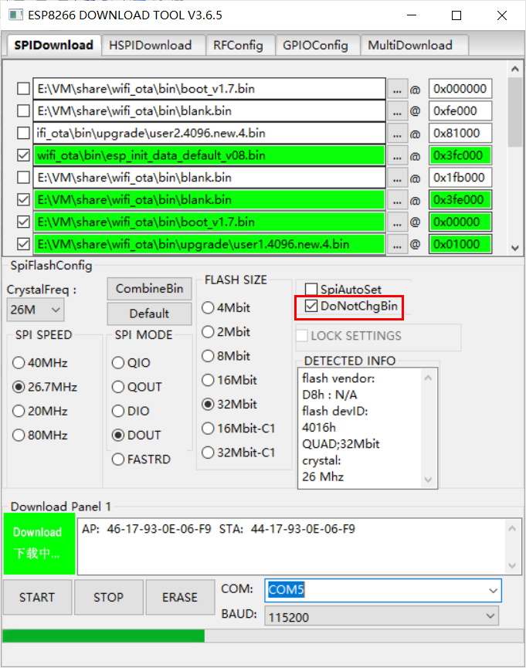Browse file for blank.bin at 0xfe000

click(x=397, y=111)
